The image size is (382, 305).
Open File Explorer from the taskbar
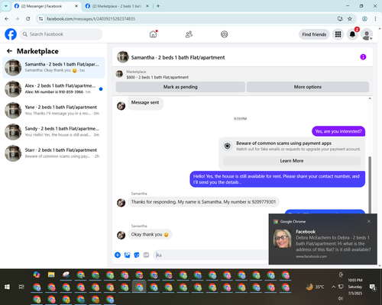[x=51, y=274]
